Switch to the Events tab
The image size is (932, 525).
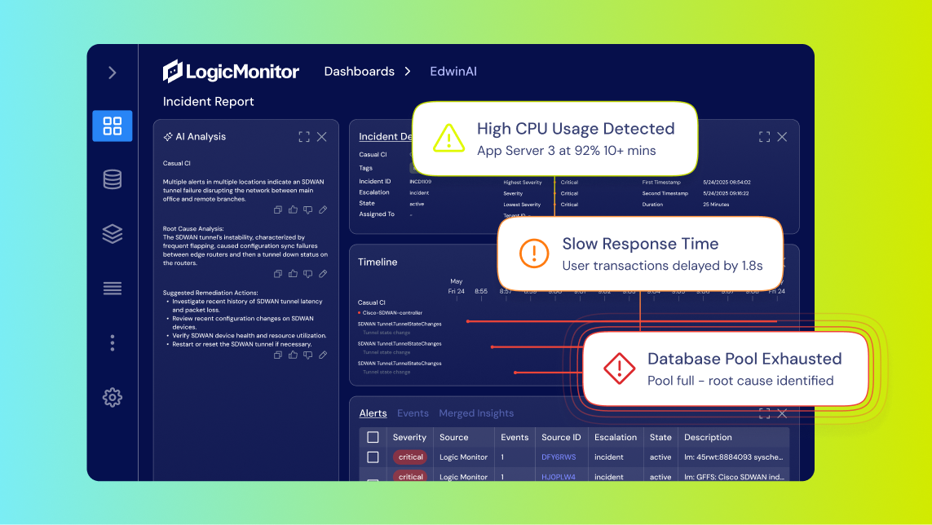click(x=413, y=413)
